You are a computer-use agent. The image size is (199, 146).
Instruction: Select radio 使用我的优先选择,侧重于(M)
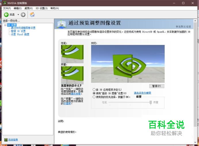94,97
